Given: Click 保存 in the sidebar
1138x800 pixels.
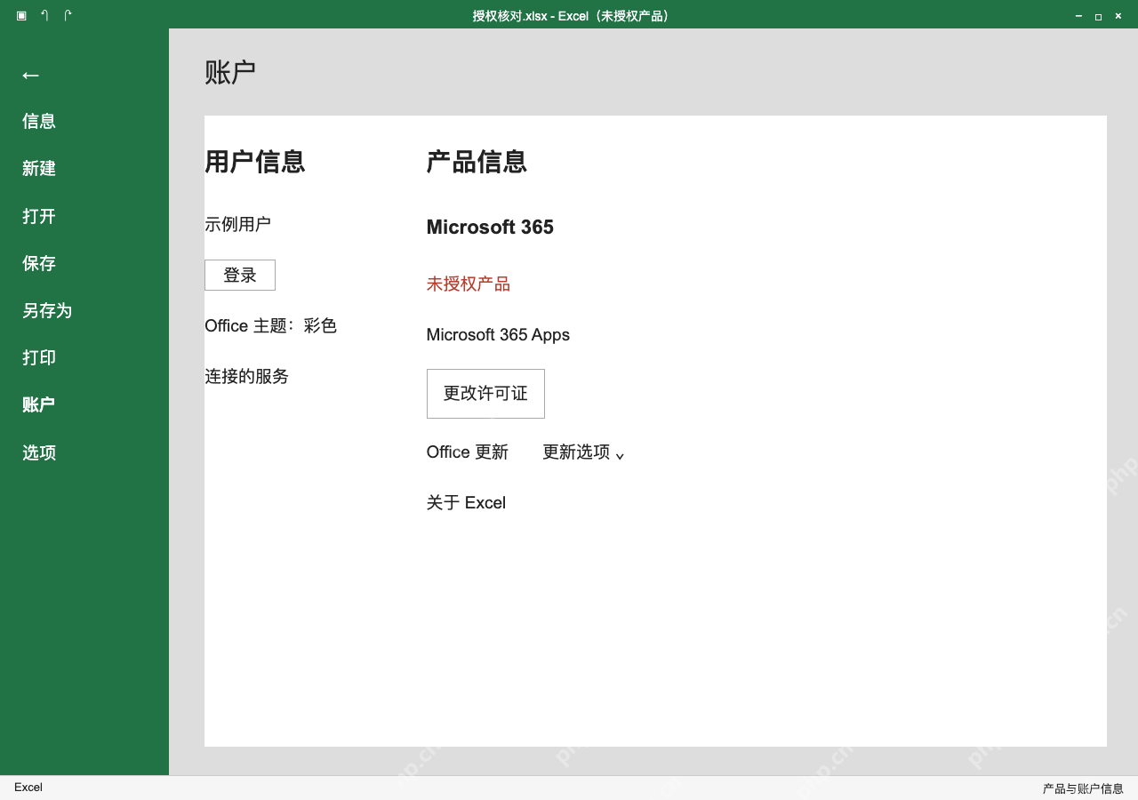Looking at the screenshot, I should (39, 263).
